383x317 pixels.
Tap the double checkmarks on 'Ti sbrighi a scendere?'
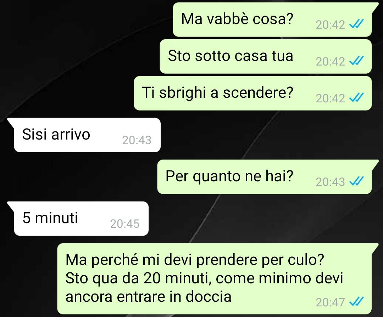tap(357, 98)
